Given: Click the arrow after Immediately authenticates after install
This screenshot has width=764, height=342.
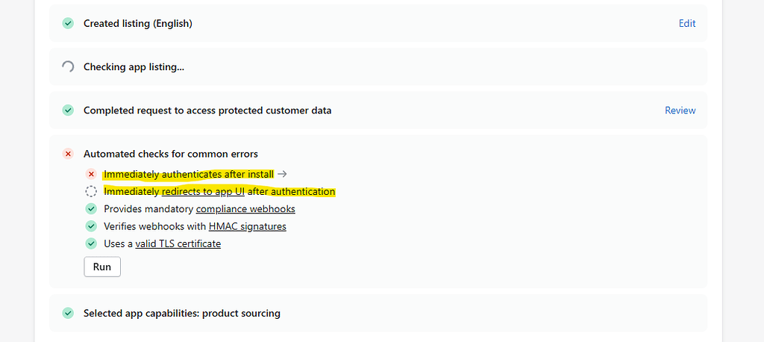Looking at the screenshot, I should pyautogui.click(x=281, y=174).
